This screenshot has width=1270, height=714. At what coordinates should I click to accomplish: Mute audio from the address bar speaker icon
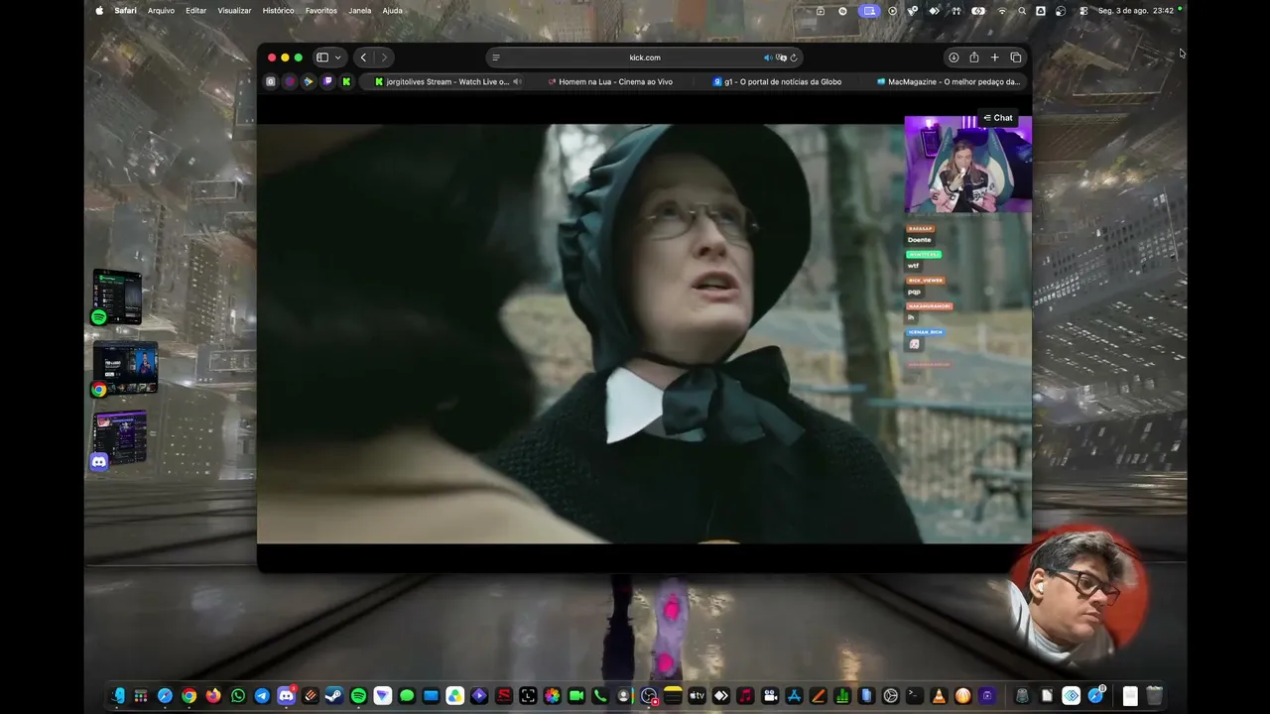(x=767, y=58)
